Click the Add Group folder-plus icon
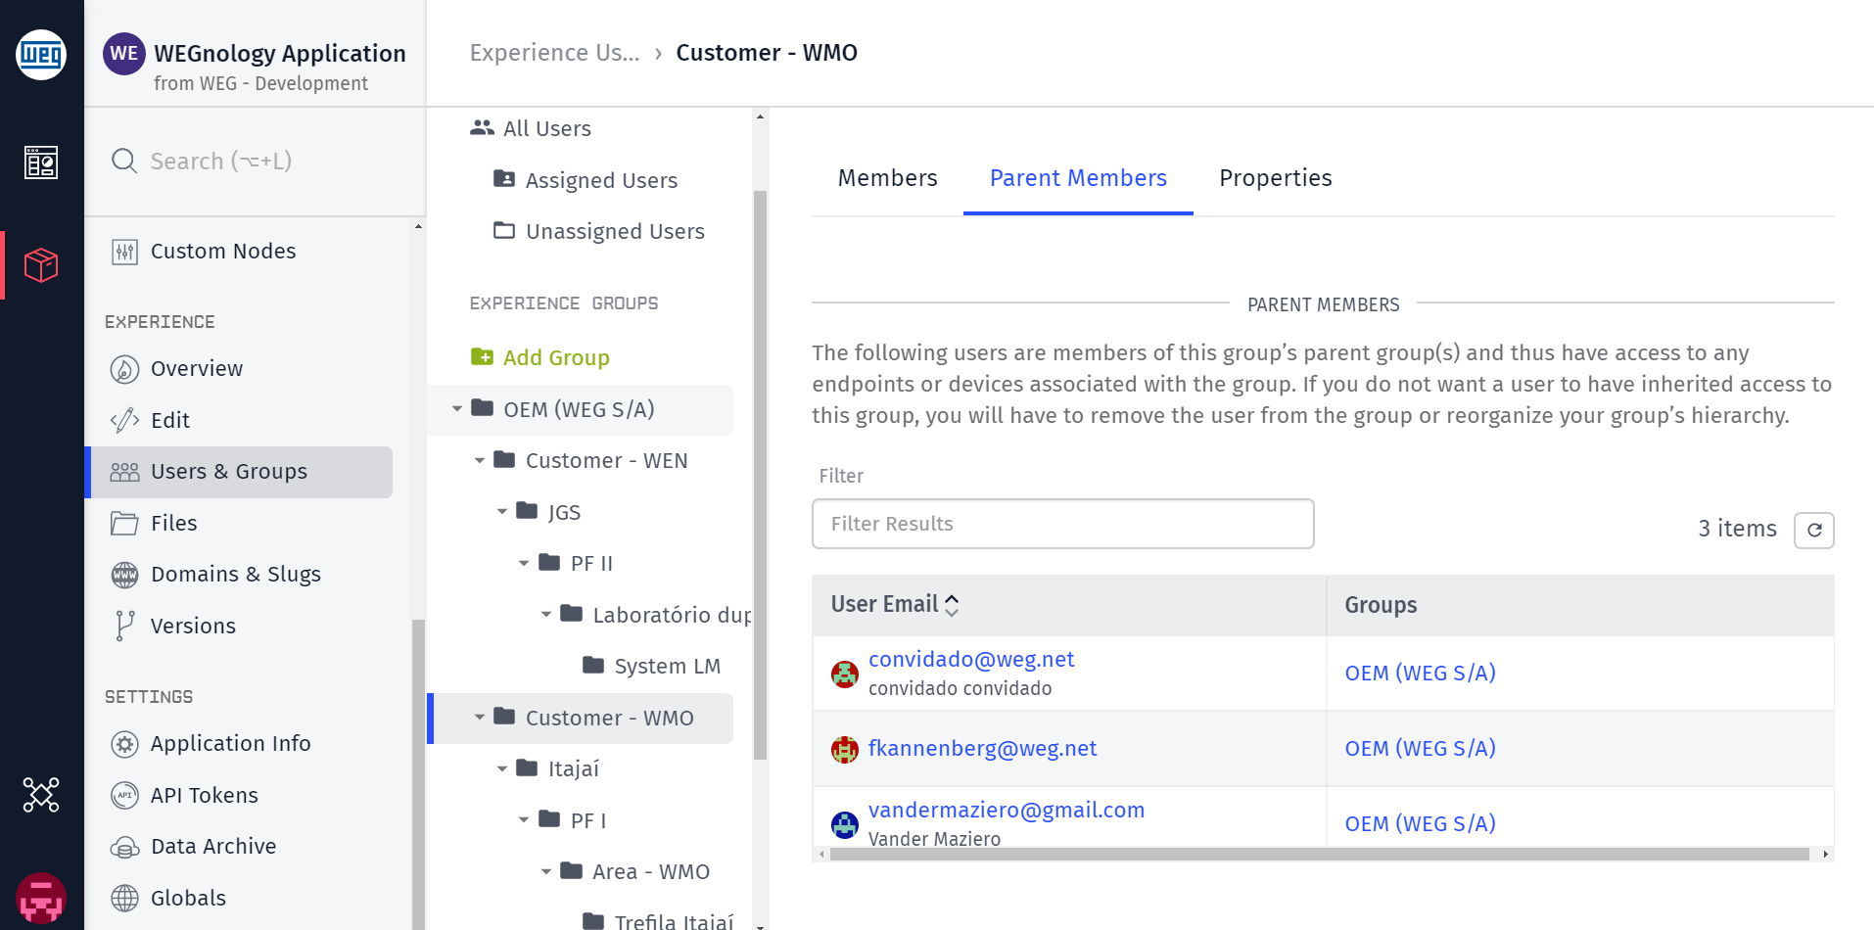This screenshot has width=1874, height=930. pos(482,356)
